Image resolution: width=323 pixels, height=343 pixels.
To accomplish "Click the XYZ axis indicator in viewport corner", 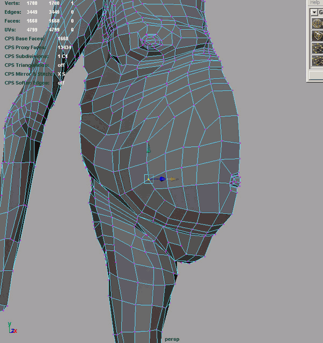I will [12, 330].
